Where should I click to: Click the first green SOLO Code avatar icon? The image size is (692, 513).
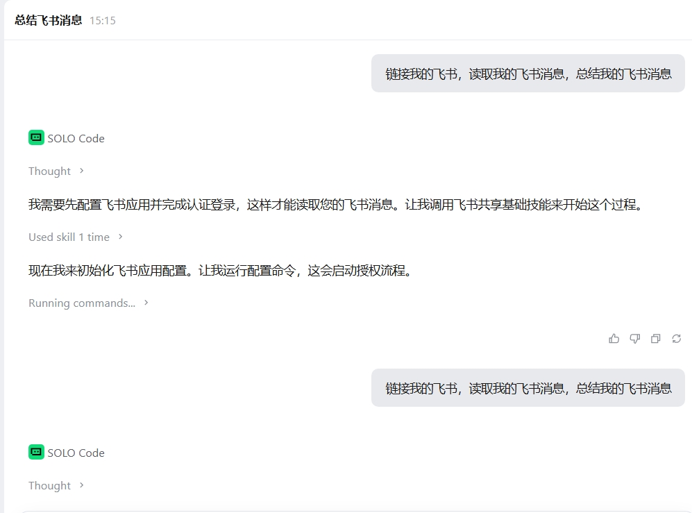pyautogui.click(x=36, y=137)
